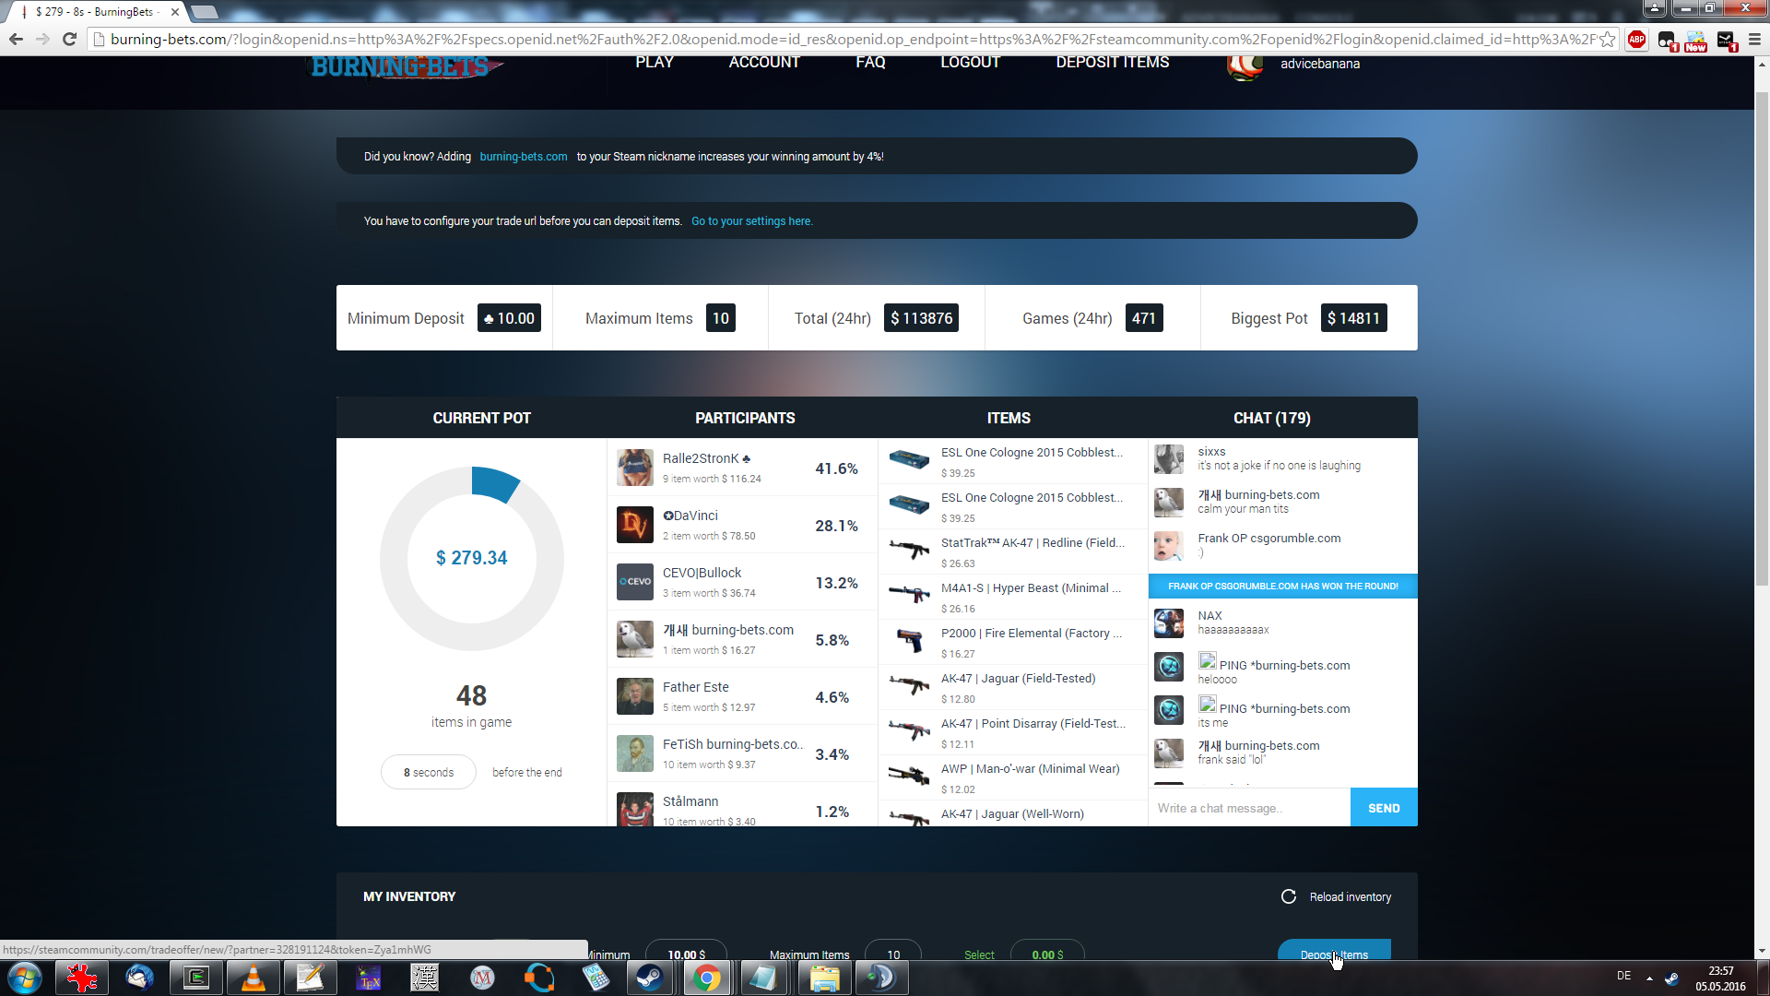Open Chrome's hamburger menu

(1754, 40)
